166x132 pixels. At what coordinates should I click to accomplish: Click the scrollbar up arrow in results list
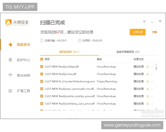pyautogui.click(x=156, y=64)
